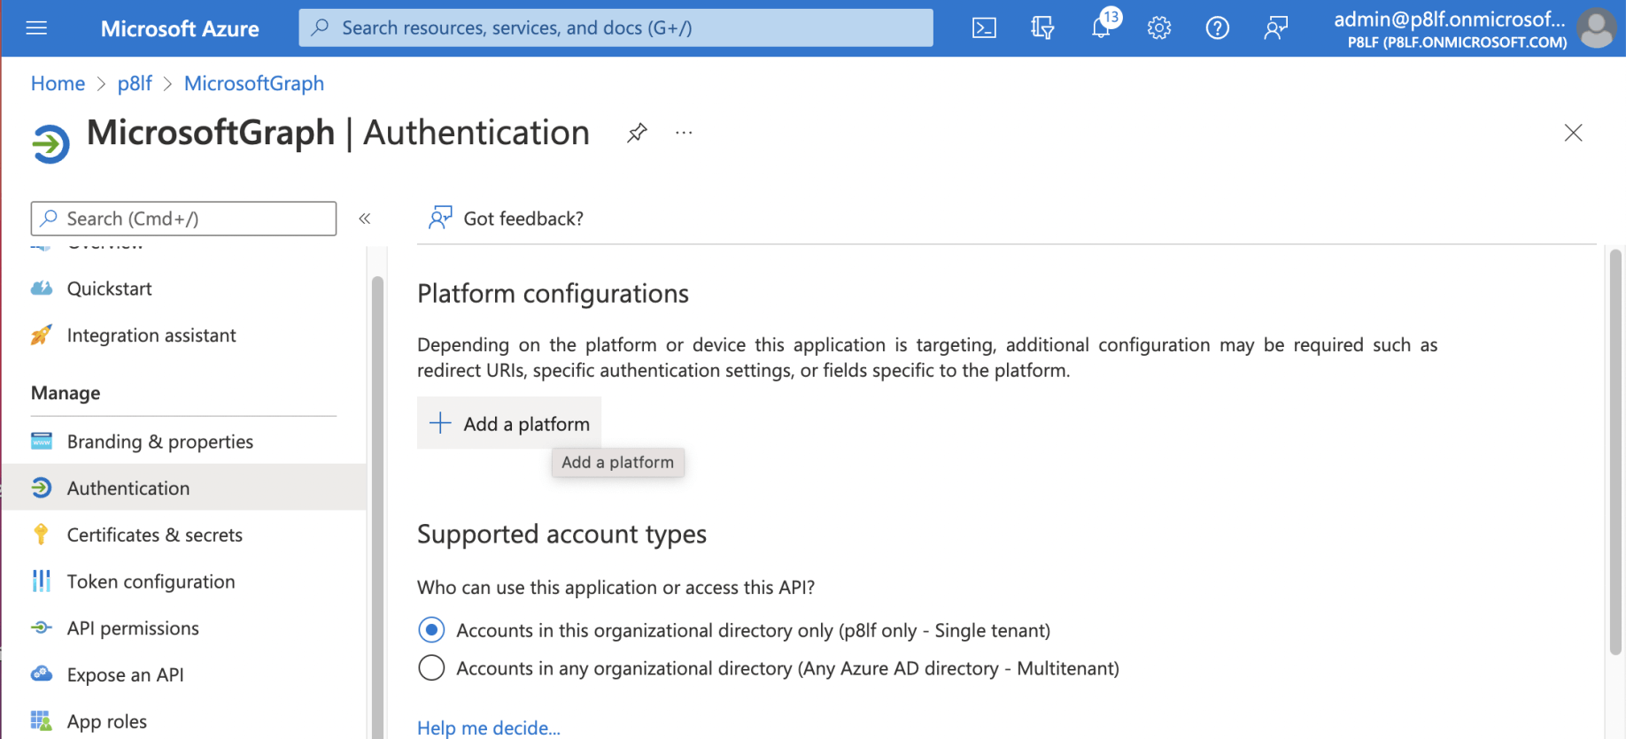Open the notifications bell
The width and height of the screenshot is (1626, 739).
[1101, 28]
